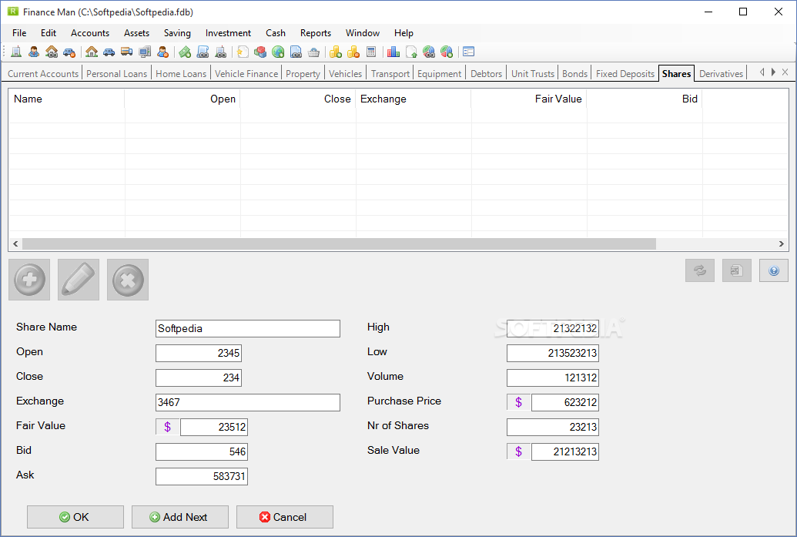Switch to the Fixed Deposits tab
Viewport: 797px width, 537px height.
coord(625,74)
